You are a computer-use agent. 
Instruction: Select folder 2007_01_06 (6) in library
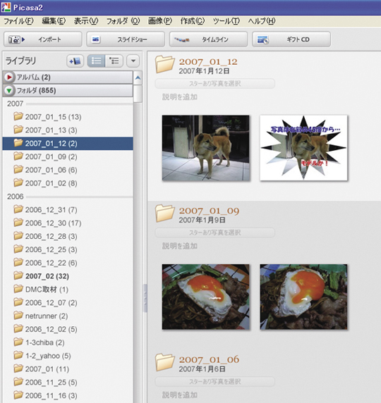click(68, 170)
